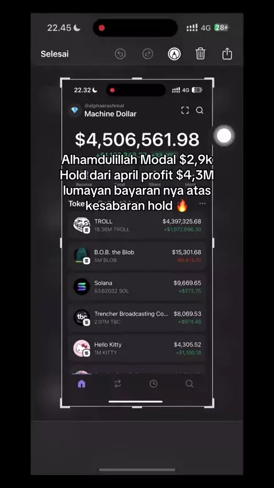Switch to the swap tab
274x488 pixels.
[x=118, y=384]
